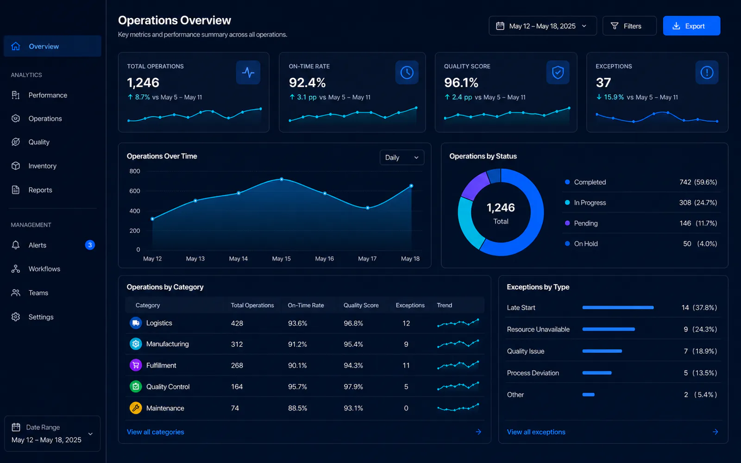Click the Overview home icon in sidebar
This screenshot has height=463, width=741.
coord(16,46)
